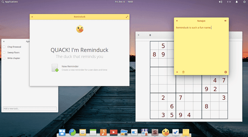
Task: Click the Agenda checkmark icon in the dock
Action: click(175, 132)
